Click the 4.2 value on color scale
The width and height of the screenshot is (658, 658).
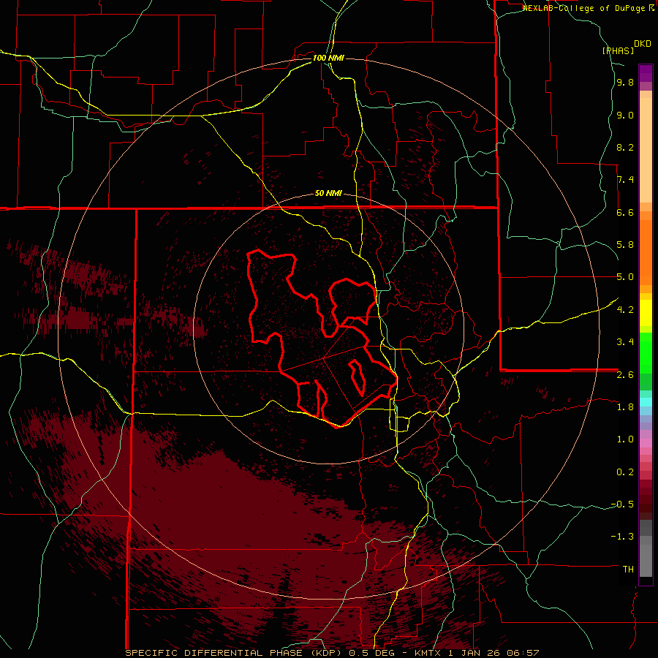click(625, 310)
